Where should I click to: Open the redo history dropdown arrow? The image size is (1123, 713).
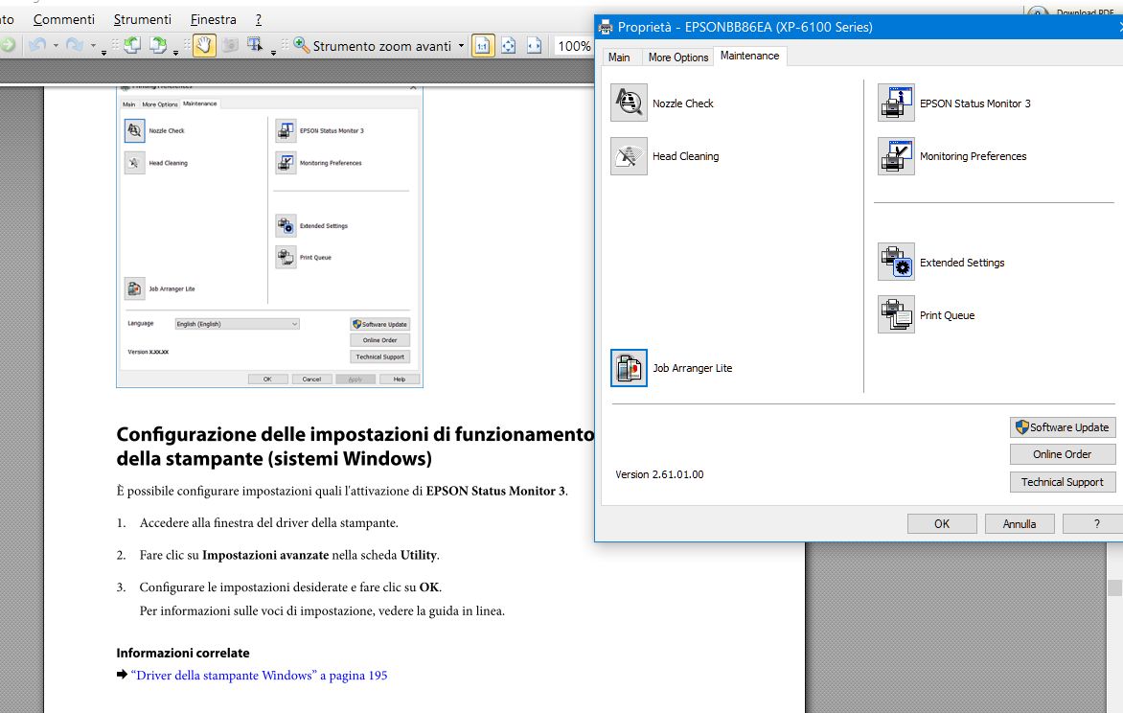click(x=93, y=46)
